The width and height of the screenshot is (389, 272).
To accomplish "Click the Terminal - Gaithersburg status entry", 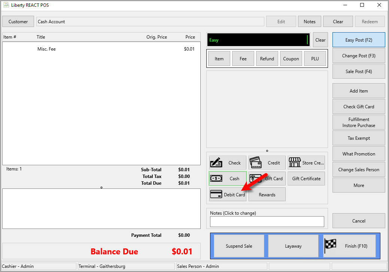I will (x=126, y=266).
